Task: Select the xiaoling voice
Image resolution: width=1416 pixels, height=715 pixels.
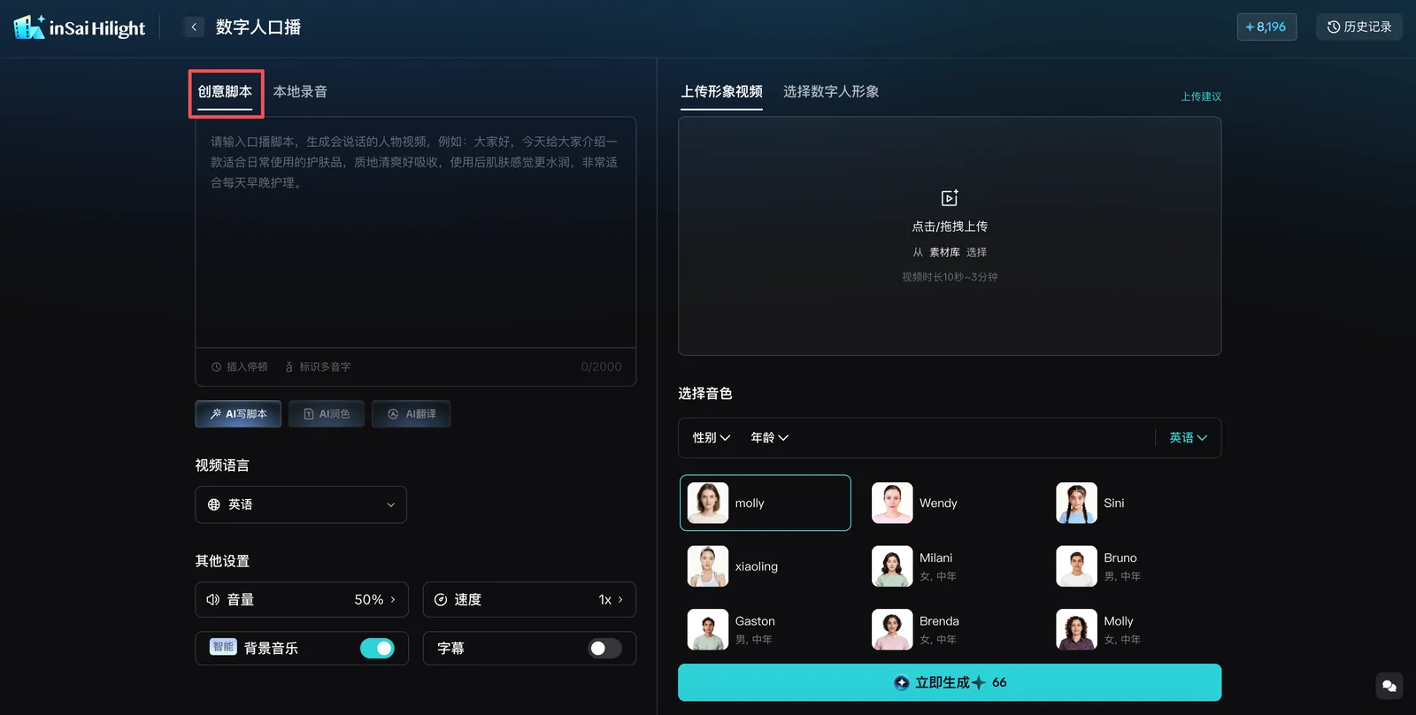Action: point(766,566)
